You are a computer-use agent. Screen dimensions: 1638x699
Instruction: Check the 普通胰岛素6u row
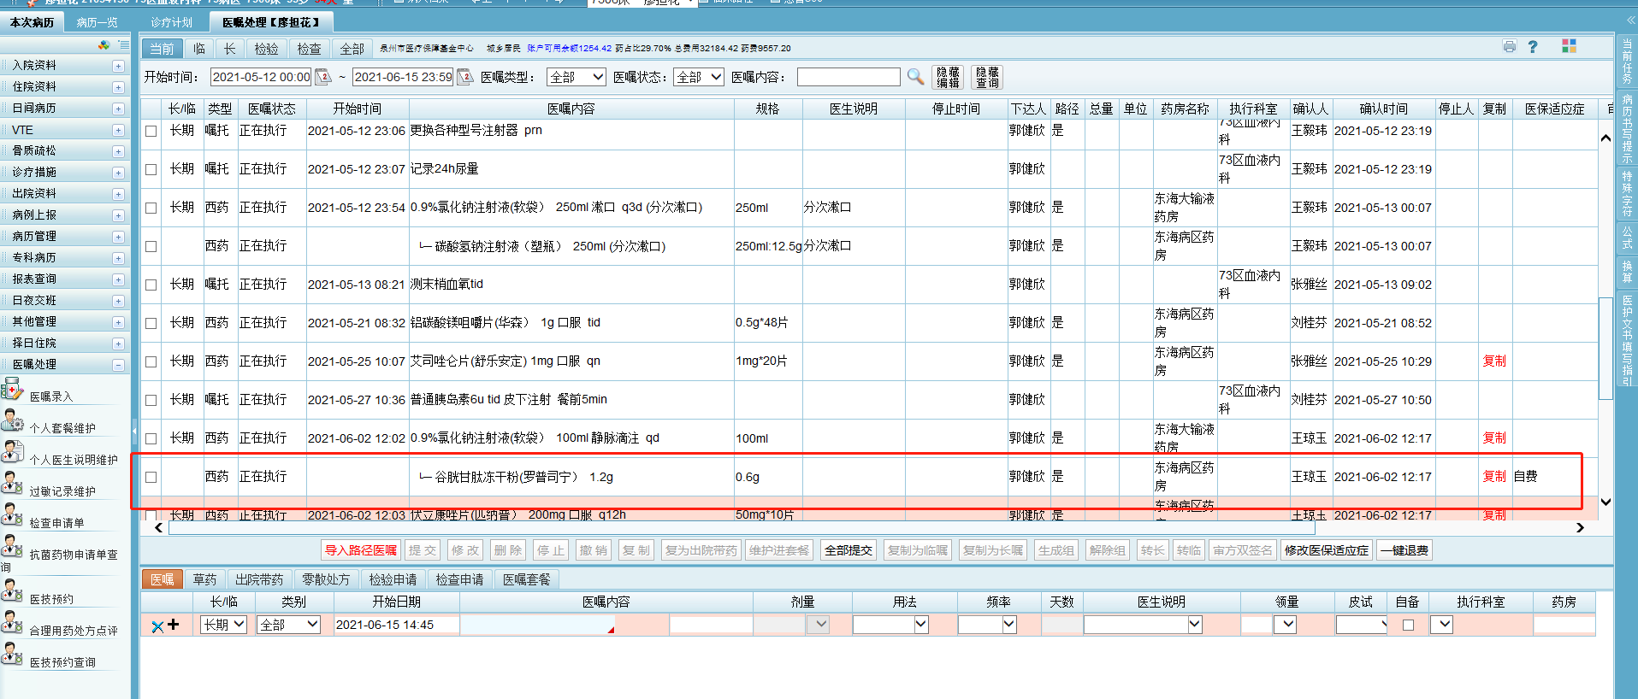click(x=151, y=400)
